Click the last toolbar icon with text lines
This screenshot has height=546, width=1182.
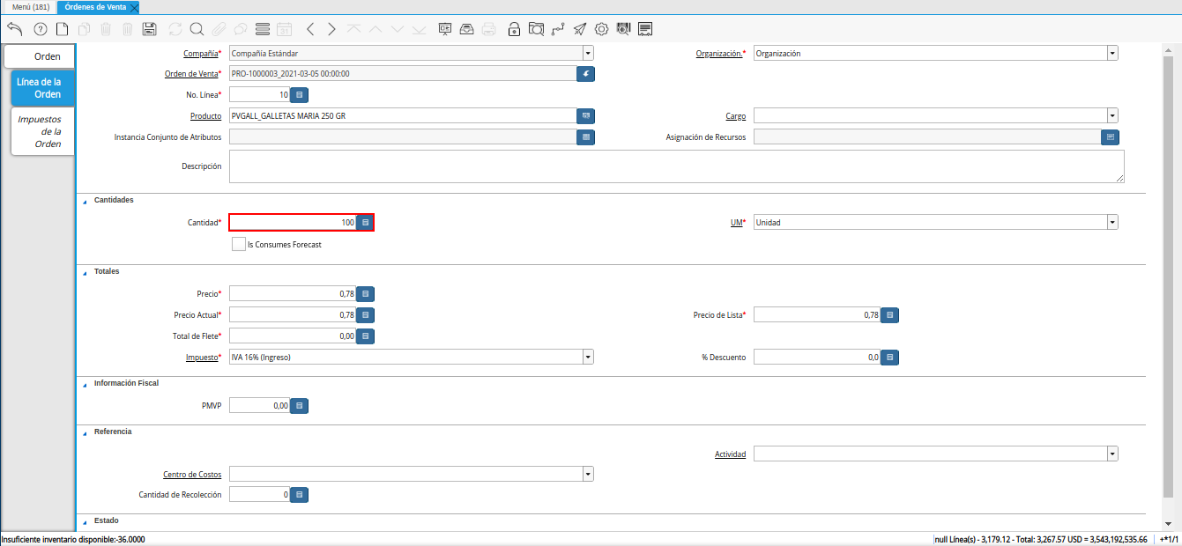click(645, 29)
